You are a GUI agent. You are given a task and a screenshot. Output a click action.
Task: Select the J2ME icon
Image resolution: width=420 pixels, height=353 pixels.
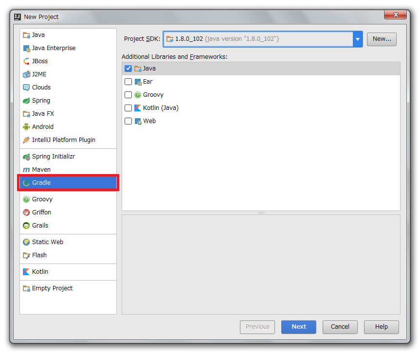(x=26, y=74)
